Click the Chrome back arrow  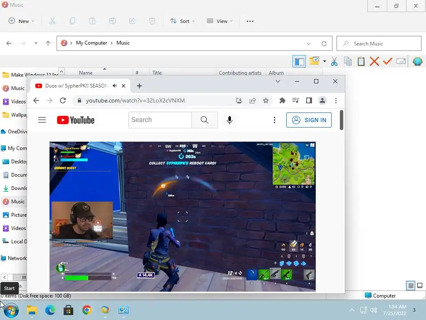[x=36, y=100]
